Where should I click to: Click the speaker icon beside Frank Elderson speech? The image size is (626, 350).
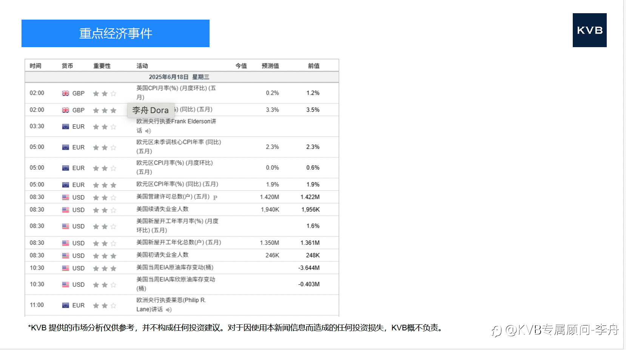click(148, 131)
